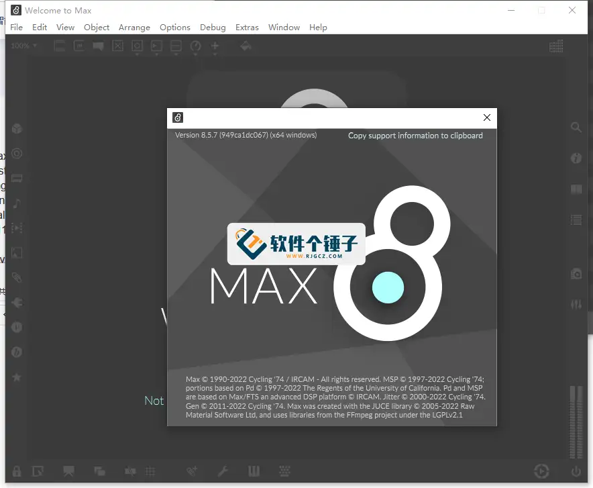This screenshot has height=488, width=593.
Task: Open the Inspector info icon
Action: pyautogui.click(x=576, y=158)
